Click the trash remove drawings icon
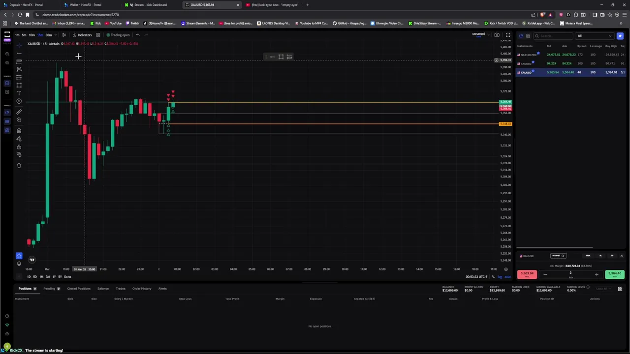 pos(19,165)
